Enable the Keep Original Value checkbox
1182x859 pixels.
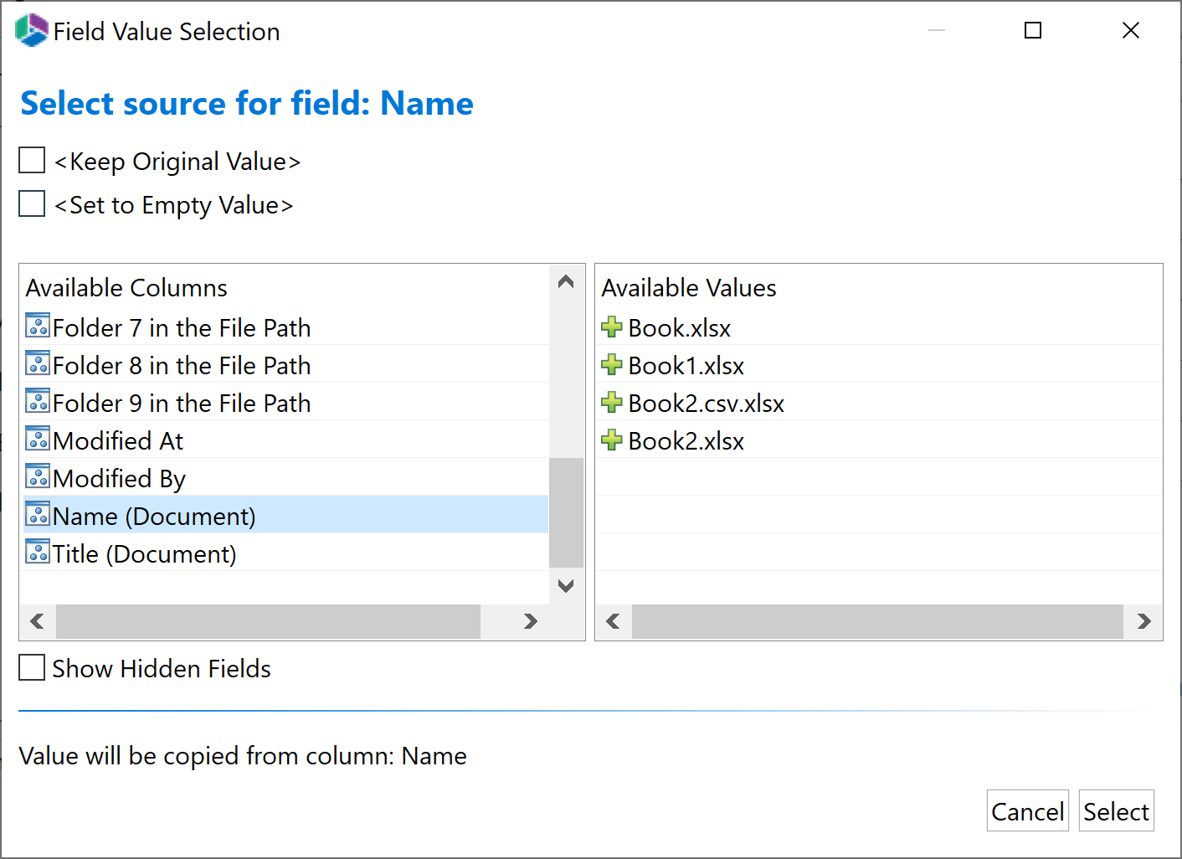pyautogui.click(x=31, y=160)
